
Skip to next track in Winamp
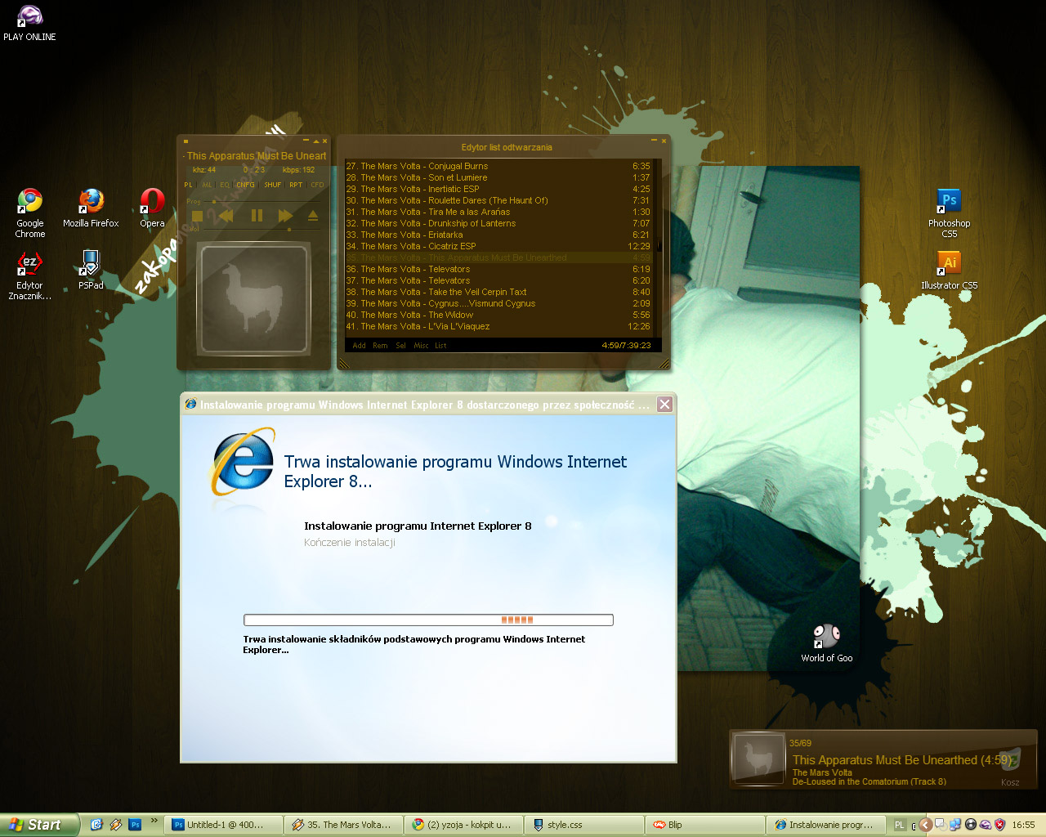(x=285, y=216)
